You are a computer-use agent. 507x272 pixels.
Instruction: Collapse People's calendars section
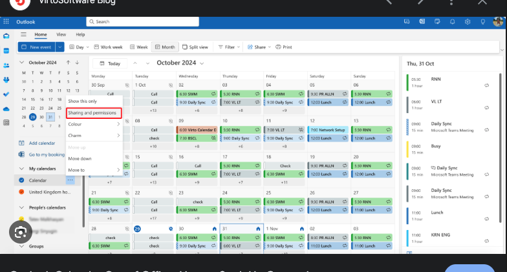coord(22,207)
